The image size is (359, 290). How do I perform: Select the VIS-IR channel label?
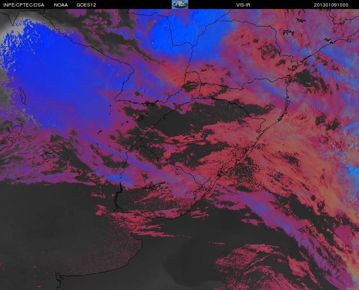point(243,5)
